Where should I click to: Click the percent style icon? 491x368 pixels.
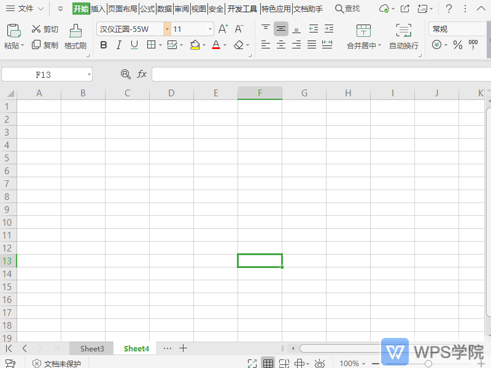[457, 45]
